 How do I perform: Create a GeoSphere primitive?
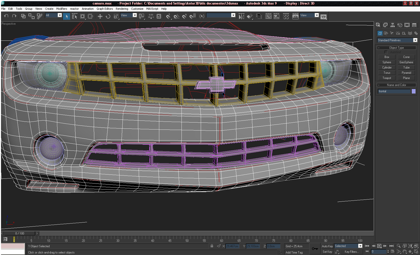[x=406, y=62]
